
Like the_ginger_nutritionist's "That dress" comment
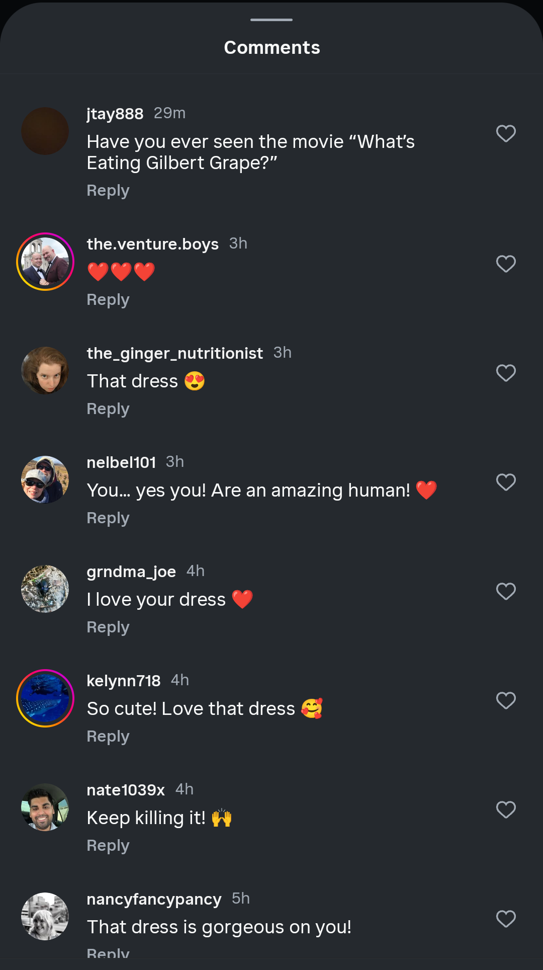click(x=506, y=373)
